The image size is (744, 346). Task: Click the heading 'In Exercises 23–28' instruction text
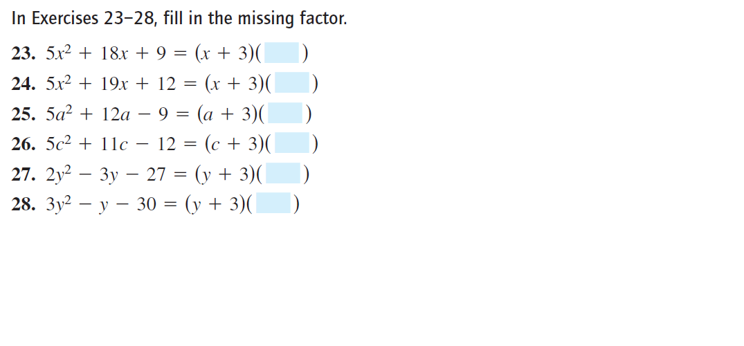click(179, 19)
